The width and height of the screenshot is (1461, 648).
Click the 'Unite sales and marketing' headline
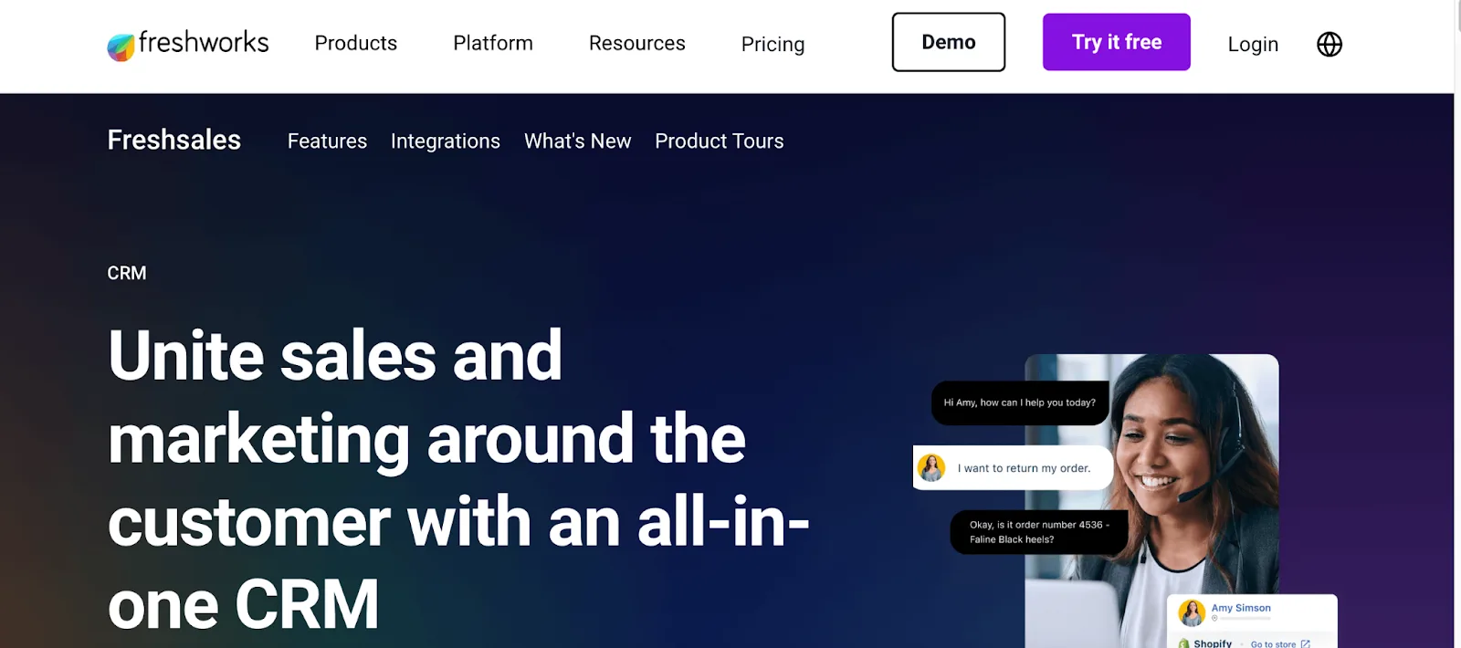click(458, 479)
